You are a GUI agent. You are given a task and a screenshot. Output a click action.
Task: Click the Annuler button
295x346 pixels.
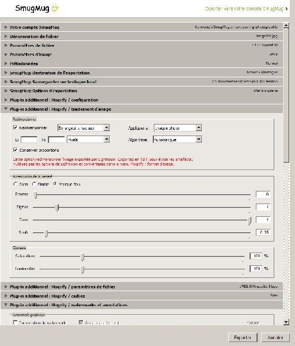coord(275,337)
